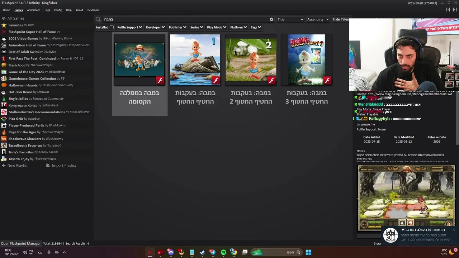
Task: Open the Favorites star playlist icon
Action: (4, 25)
